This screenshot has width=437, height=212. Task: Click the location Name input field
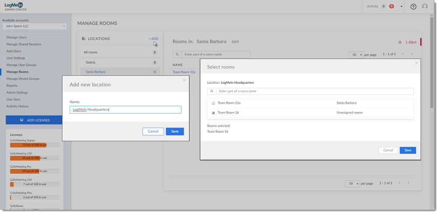point(125,110)
